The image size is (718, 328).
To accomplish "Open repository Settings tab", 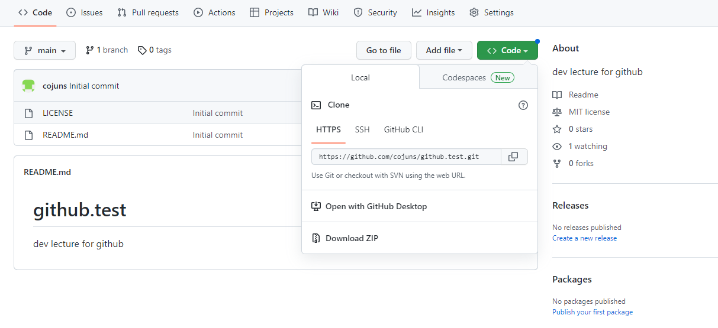I will 491,12.
